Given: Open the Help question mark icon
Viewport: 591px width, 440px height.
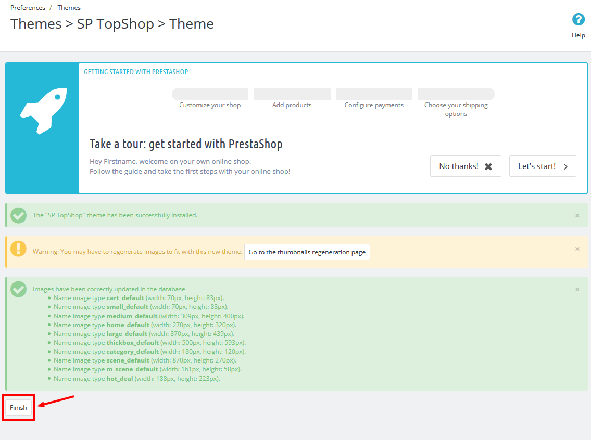Looking at the screenshot, I should [x=578, y=19].
